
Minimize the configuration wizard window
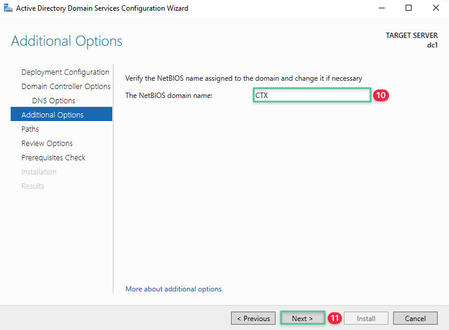[382, 8]
